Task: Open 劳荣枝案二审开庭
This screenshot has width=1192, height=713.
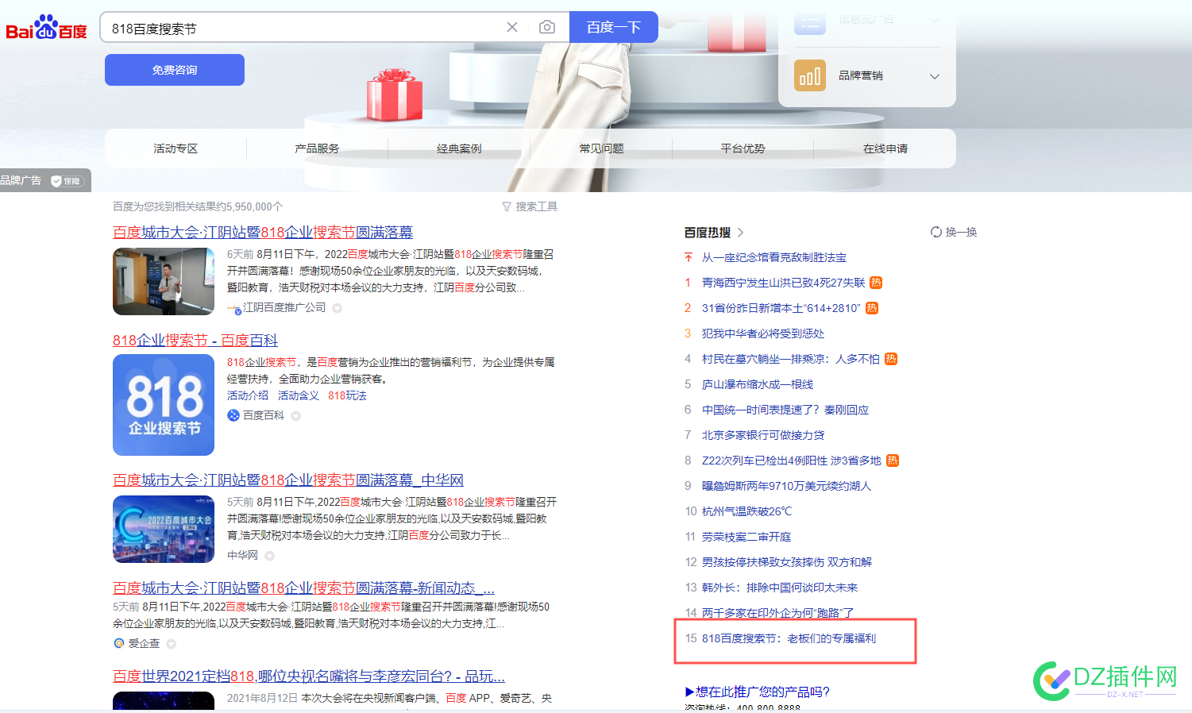Action: tap(746, 537)
